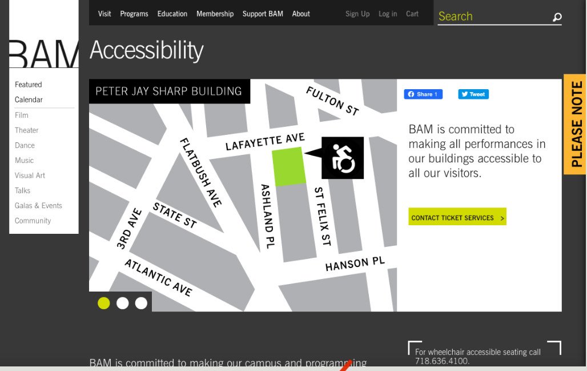This screenshot has height=371, width=587.
Task: Click the green building block on map
Action: pos(288,166)
